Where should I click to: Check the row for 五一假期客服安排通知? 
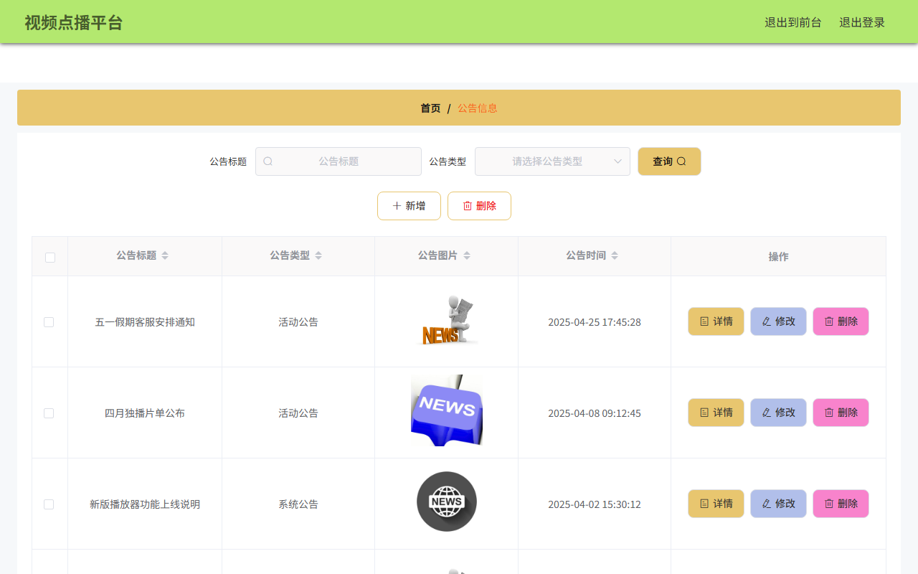click(x=49, y=322)
